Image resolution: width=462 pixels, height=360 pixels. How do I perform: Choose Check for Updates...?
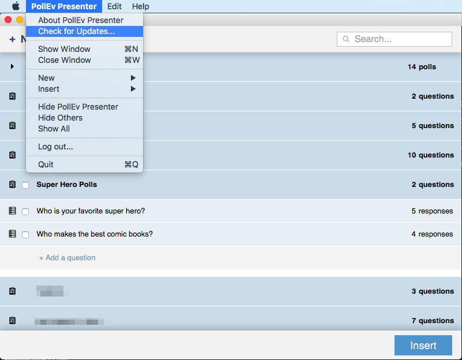[x=85, y=31]
